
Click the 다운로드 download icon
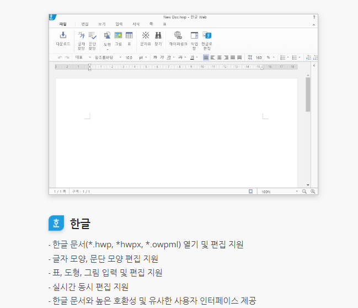(x=63, y=35)
